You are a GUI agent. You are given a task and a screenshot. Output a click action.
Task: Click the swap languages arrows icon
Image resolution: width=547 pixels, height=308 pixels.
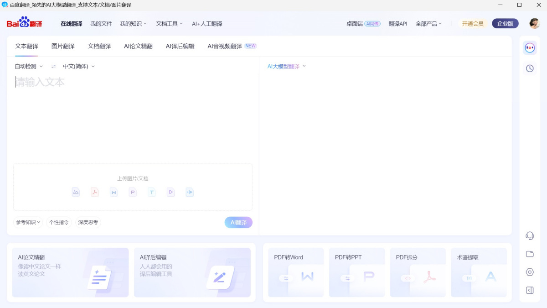(x=53, y=66)
